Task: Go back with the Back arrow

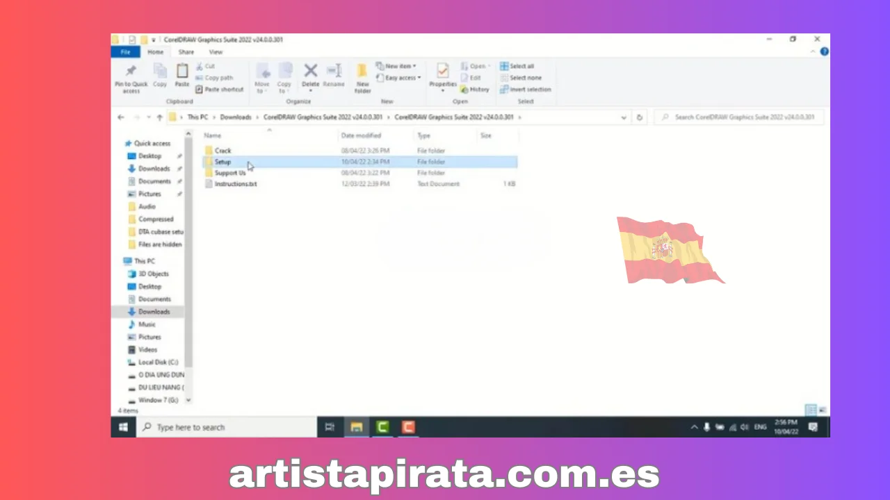Action: [x=121, y=117]
